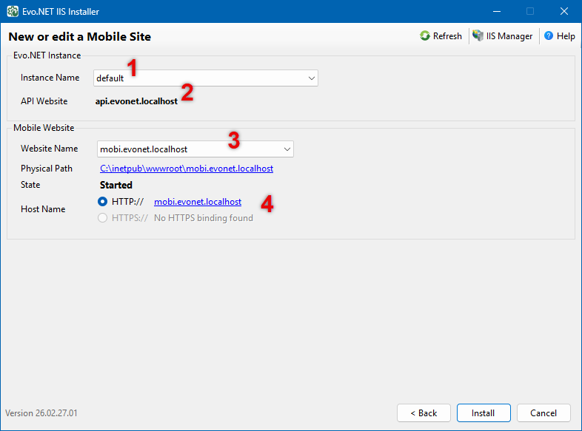Select the HTTP:// radio button
Screen dimensions: 582x431
tap(102, 202)
